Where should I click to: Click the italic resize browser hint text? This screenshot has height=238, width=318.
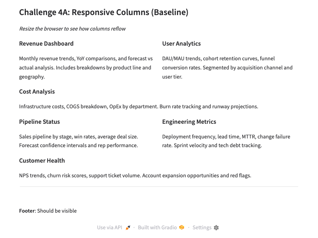click(72, 29)
